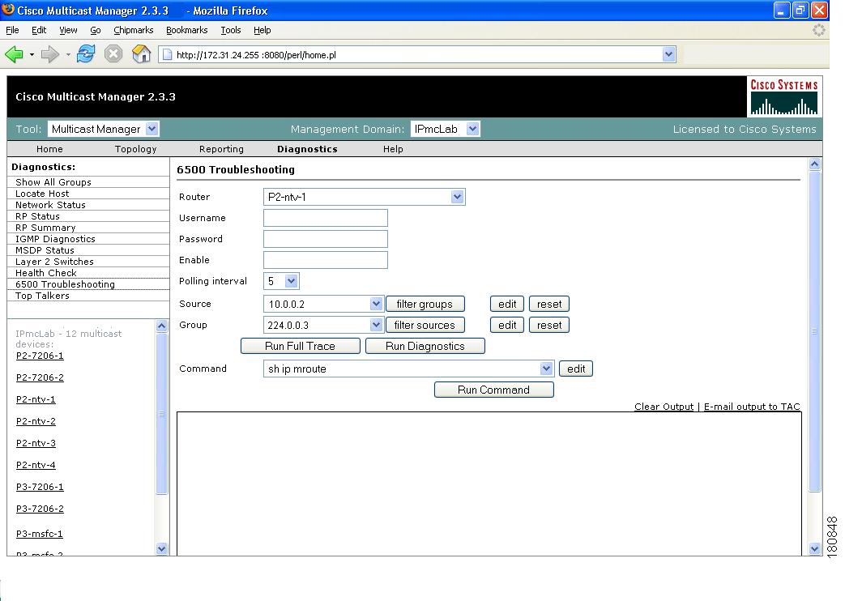The height and width of the screenshot is (601, 845).
Task: Open the Firefox Help menu
Action: click(x=262, y=30)
